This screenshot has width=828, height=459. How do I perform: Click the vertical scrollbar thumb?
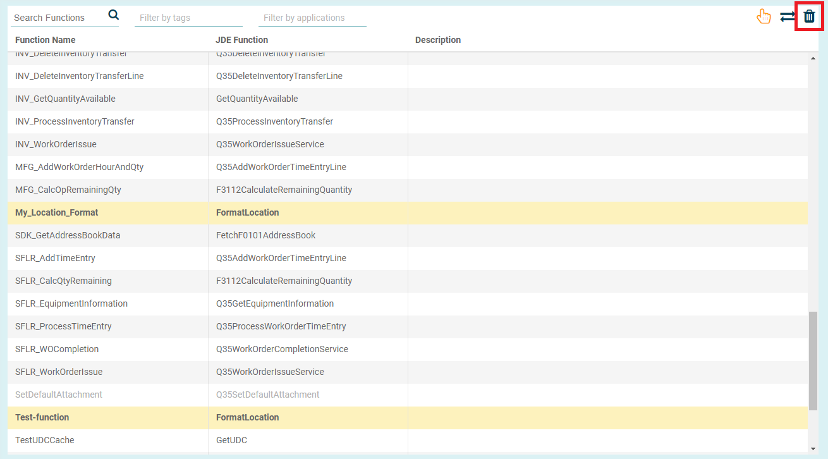coord(813,360)
